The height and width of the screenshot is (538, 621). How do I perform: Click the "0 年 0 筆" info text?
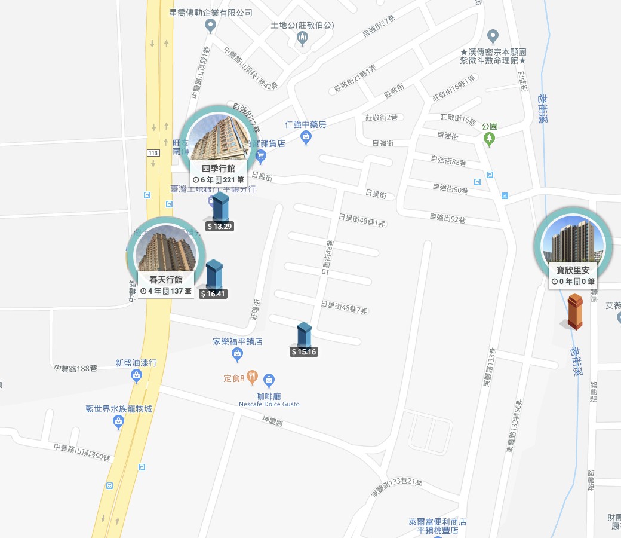point(573,281)
